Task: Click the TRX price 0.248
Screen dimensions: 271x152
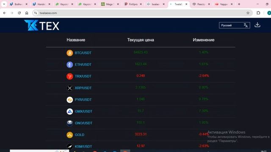Action: [x=141, y=76]
